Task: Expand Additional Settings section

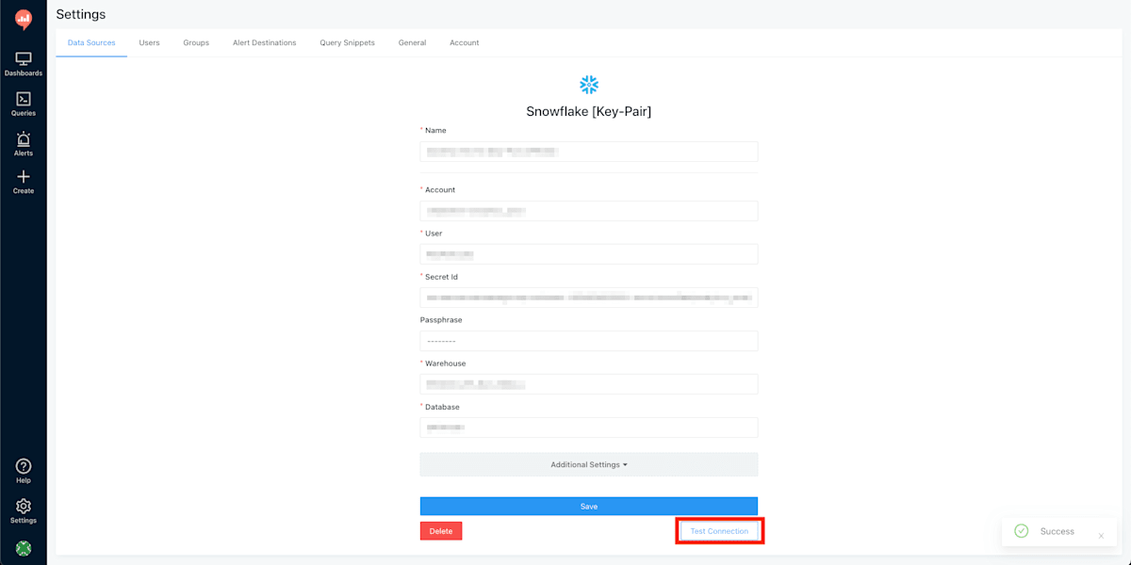Action: (x=589, y=464)
